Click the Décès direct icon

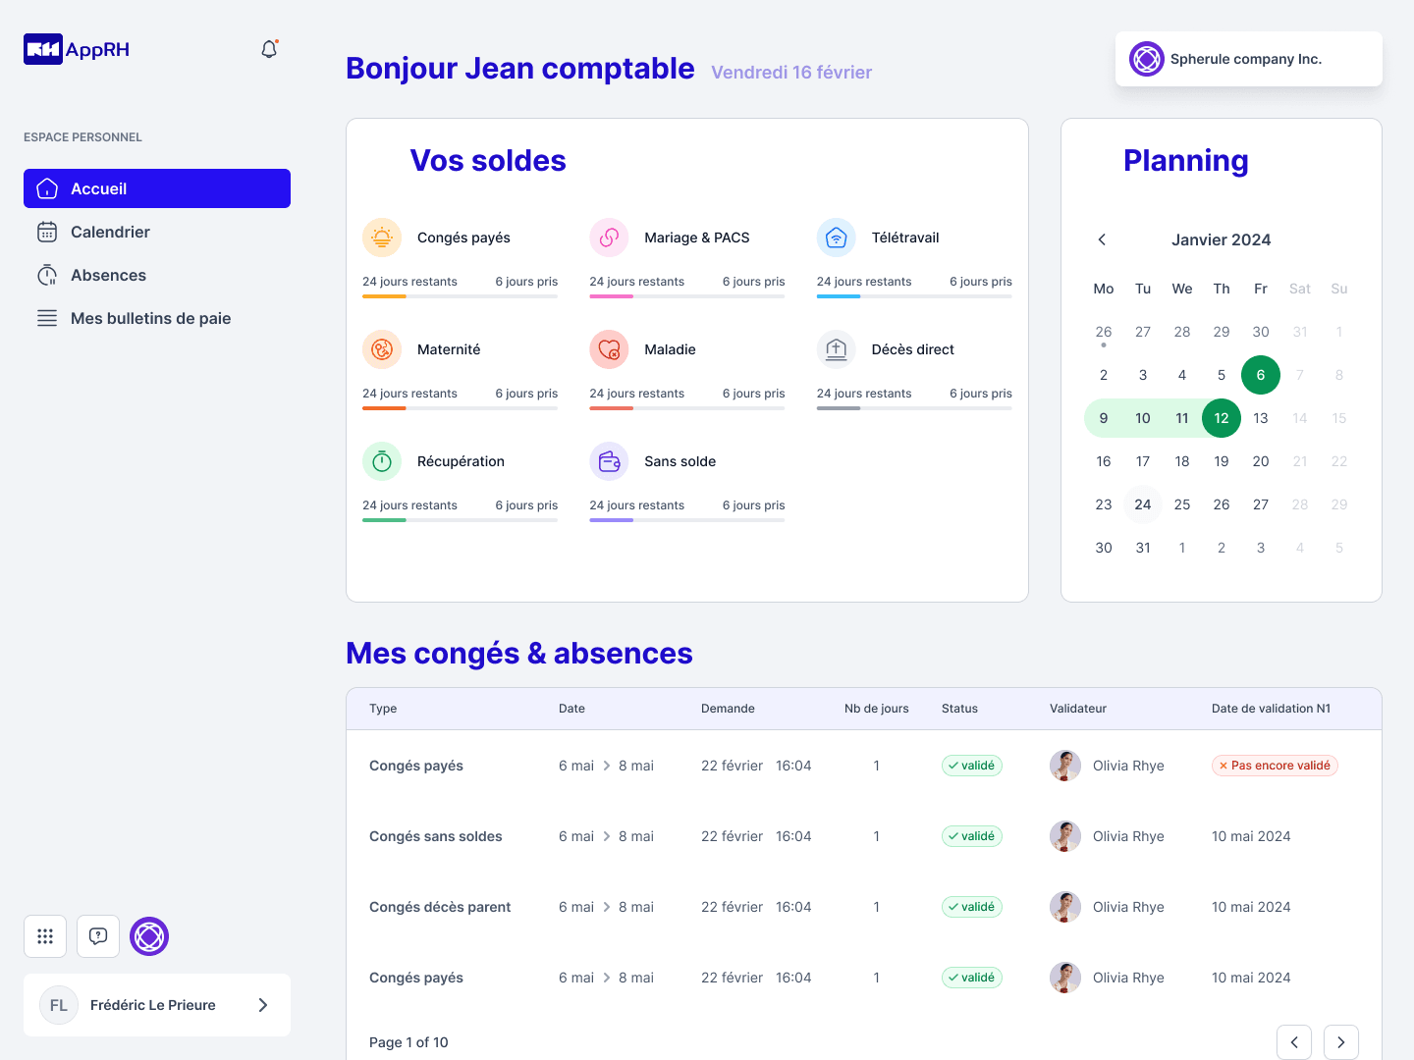[x=836, y=348]
